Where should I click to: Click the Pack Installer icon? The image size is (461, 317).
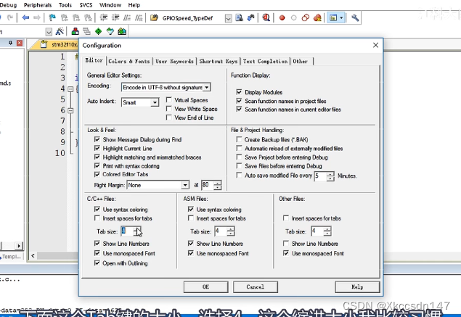pyautogui.click(x=122, y=31)
